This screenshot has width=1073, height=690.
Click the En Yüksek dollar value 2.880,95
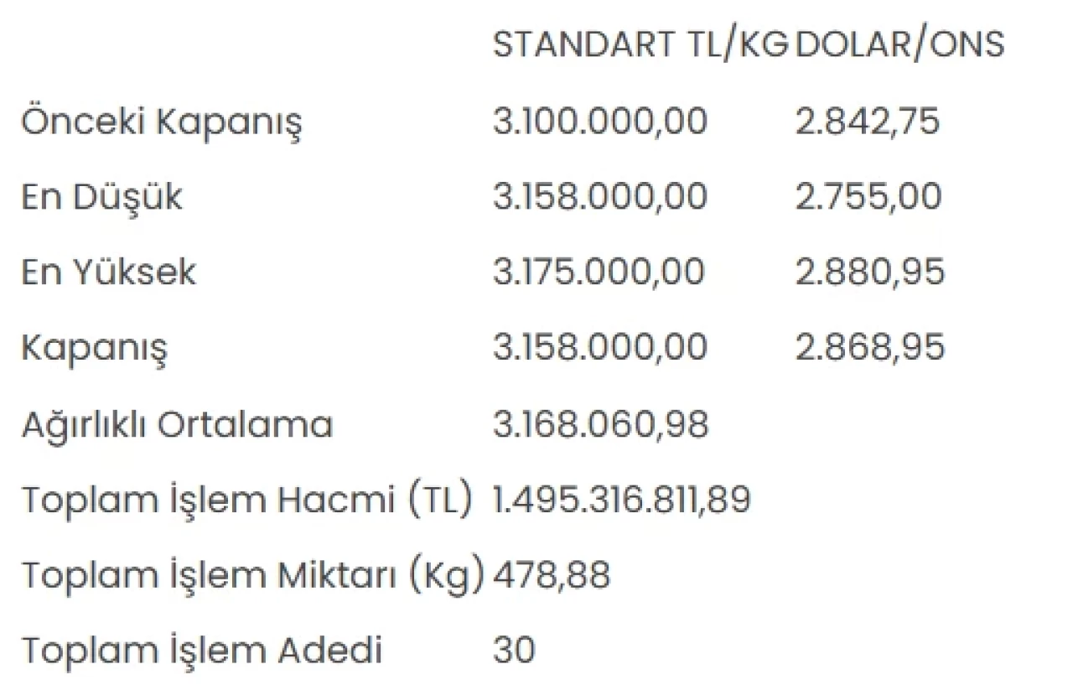pyautogui.click(x=870, y=272)
